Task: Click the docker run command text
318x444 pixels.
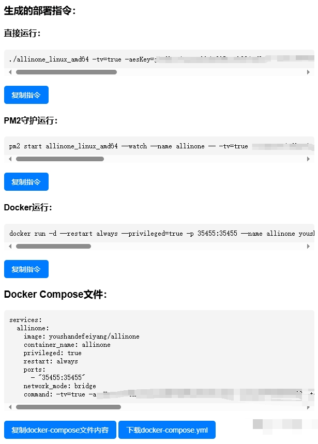Action: coord(129,233)
